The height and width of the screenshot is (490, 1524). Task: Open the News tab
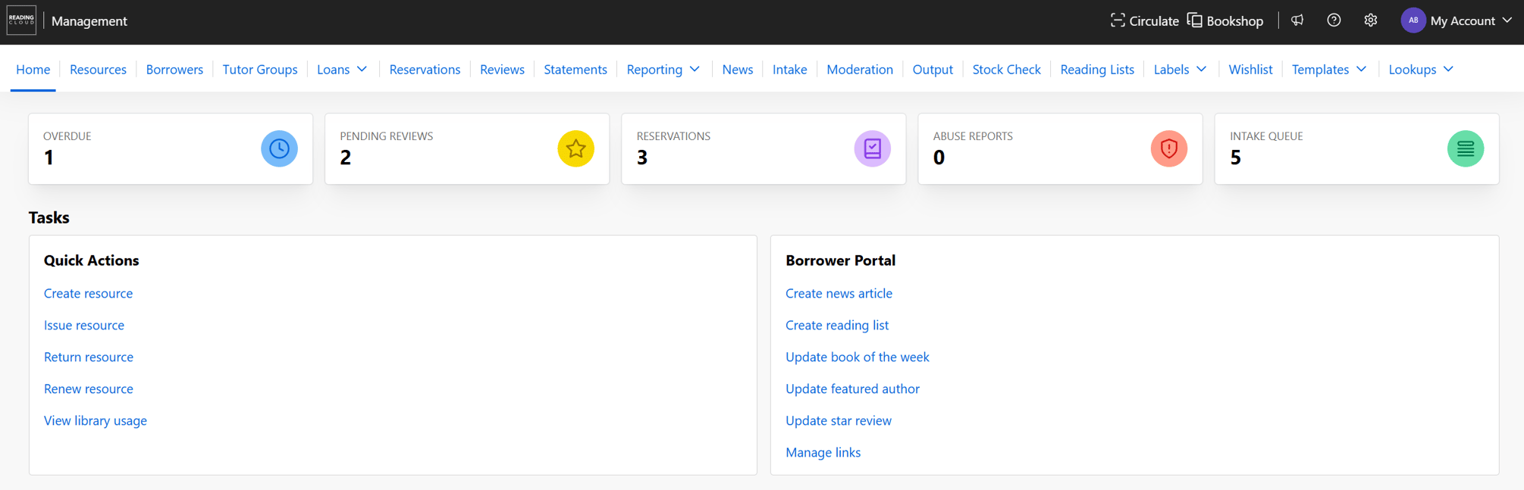point(738,69)
